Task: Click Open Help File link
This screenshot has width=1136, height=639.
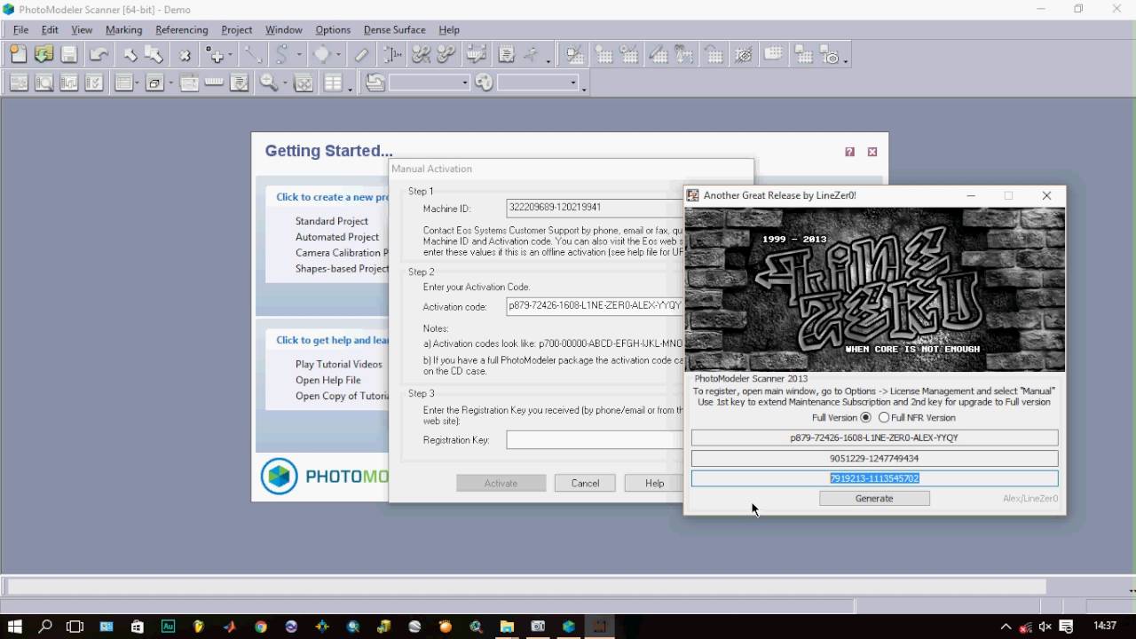Action: [328, 380]
